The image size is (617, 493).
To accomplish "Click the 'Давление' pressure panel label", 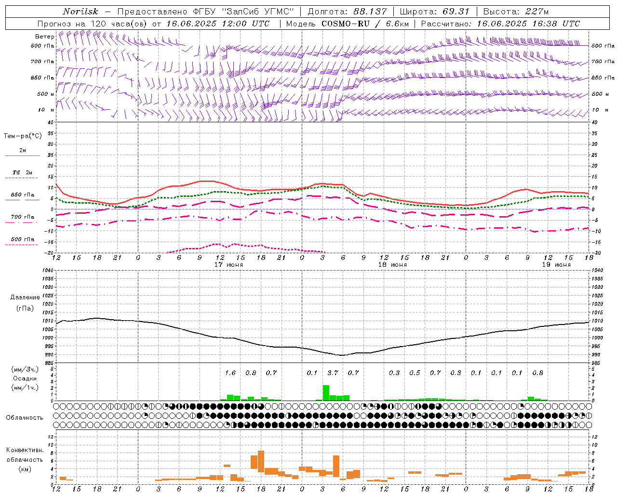I will [x=25, y=297].
